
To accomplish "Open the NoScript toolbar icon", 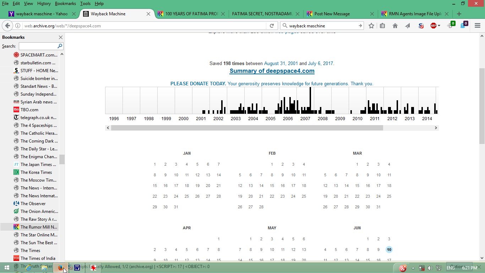I will [421, 26].
